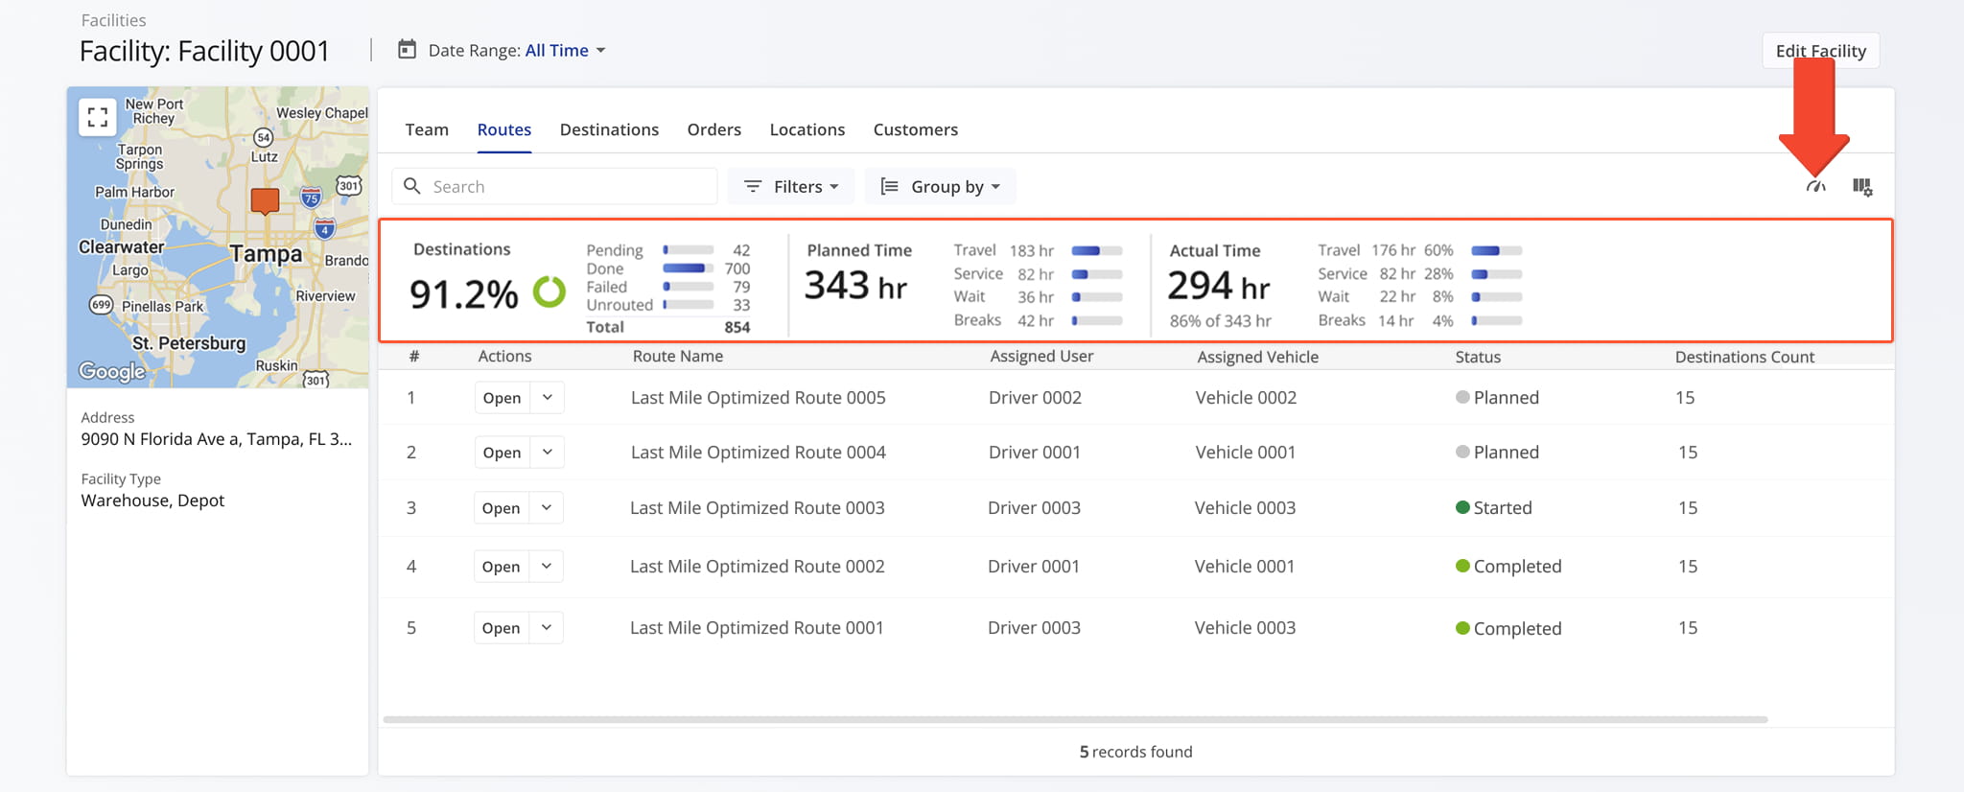Screen dimensions: 1964x792
Task: Expand actions arrow for Route 0003
Action: click(546, 507)
